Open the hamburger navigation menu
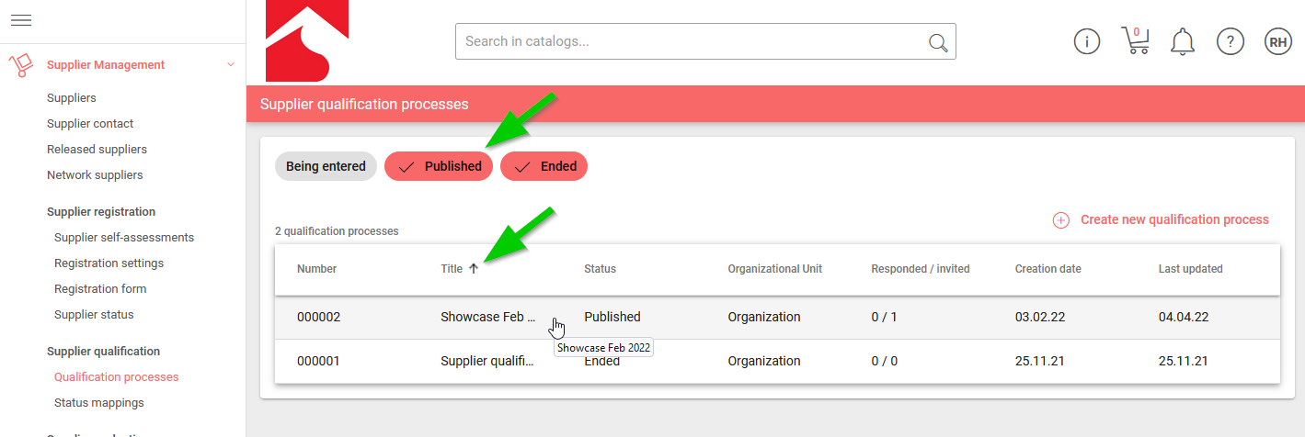 21,20
